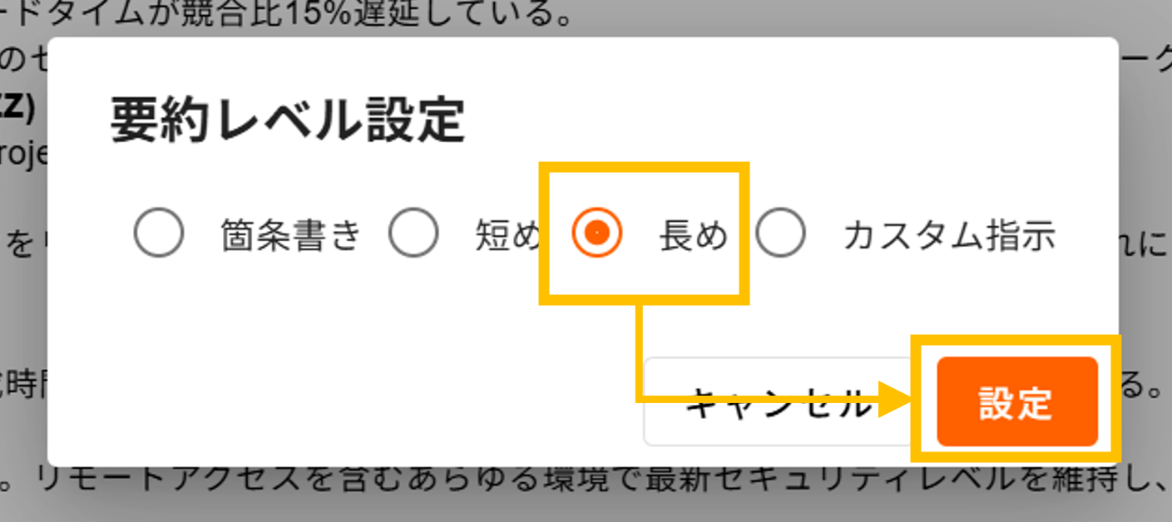Click the 箇条書き label text

(x=291, y=235)
